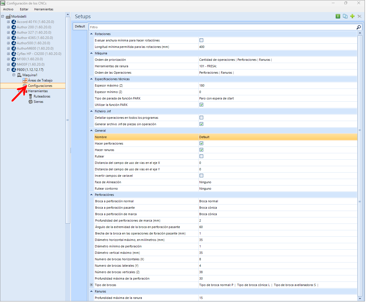Select the Default setup tab
This screenshot has height=302, width=366.
[80, 26]
